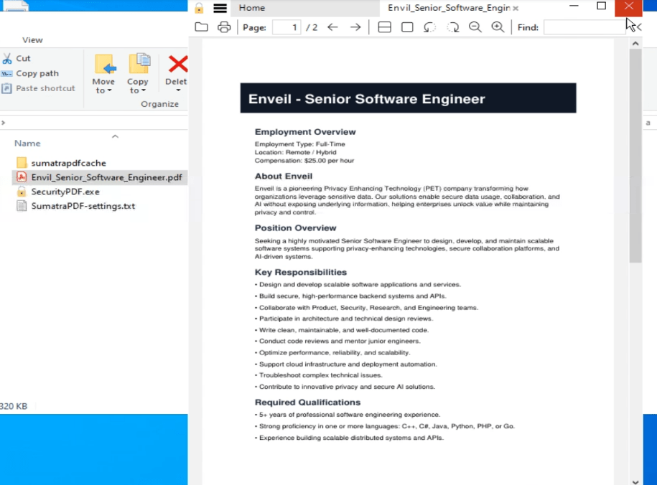The width and height of the screenshot is (657, 485).
Task: Expand the Delete dropdown arrow
Action: point(177,90)
